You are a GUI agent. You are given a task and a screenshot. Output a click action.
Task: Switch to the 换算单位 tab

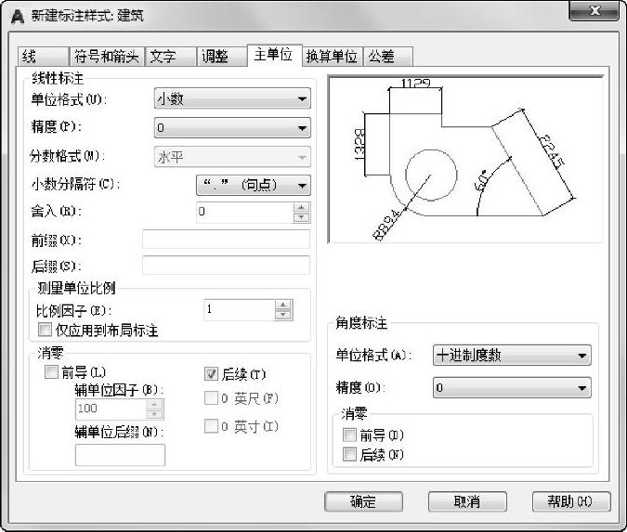(332, 57)
